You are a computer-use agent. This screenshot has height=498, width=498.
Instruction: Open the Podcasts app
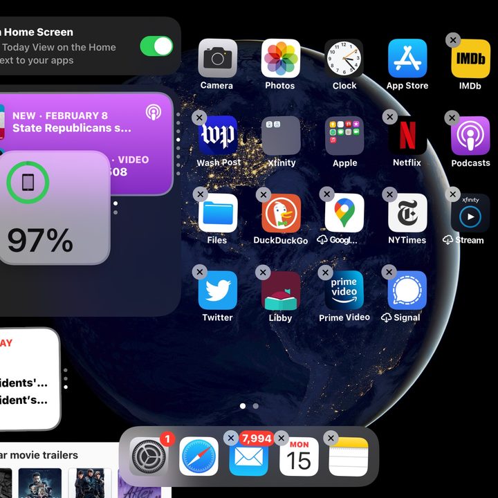[x=470, y=136]
